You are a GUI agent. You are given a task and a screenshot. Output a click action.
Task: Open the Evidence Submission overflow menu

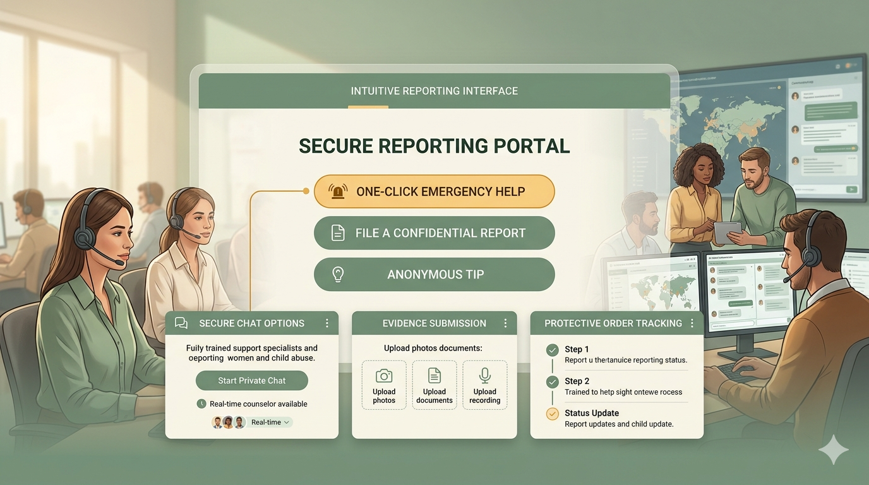coord(505,322)
